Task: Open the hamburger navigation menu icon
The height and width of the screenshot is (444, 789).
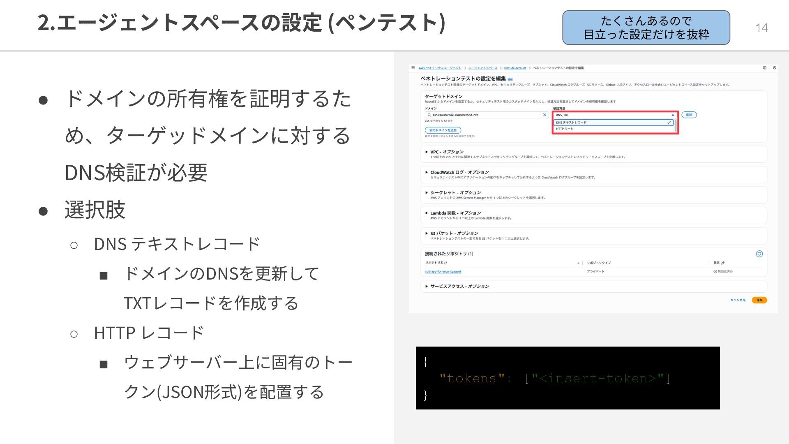Action: pos(413,68)
